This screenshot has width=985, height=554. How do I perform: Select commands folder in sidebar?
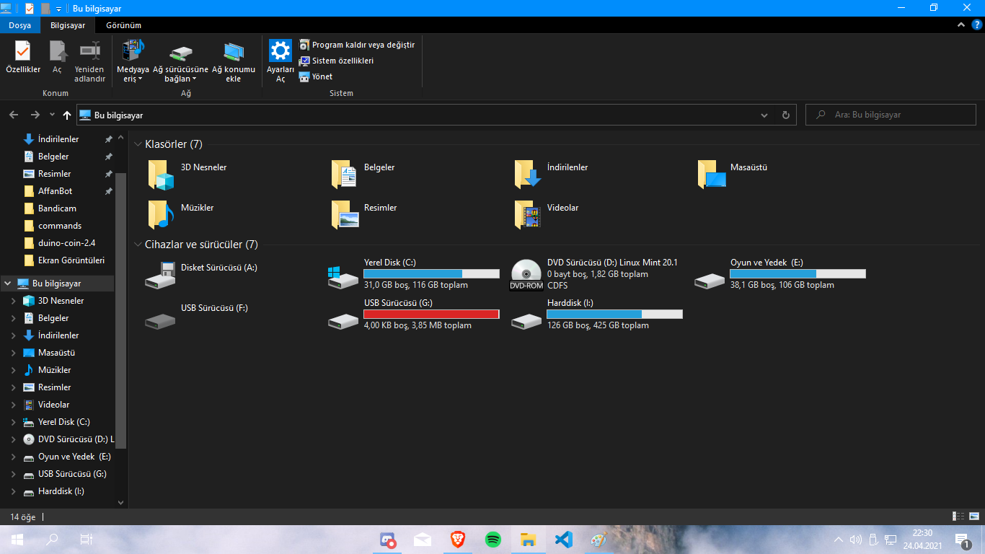pos(58,226)
